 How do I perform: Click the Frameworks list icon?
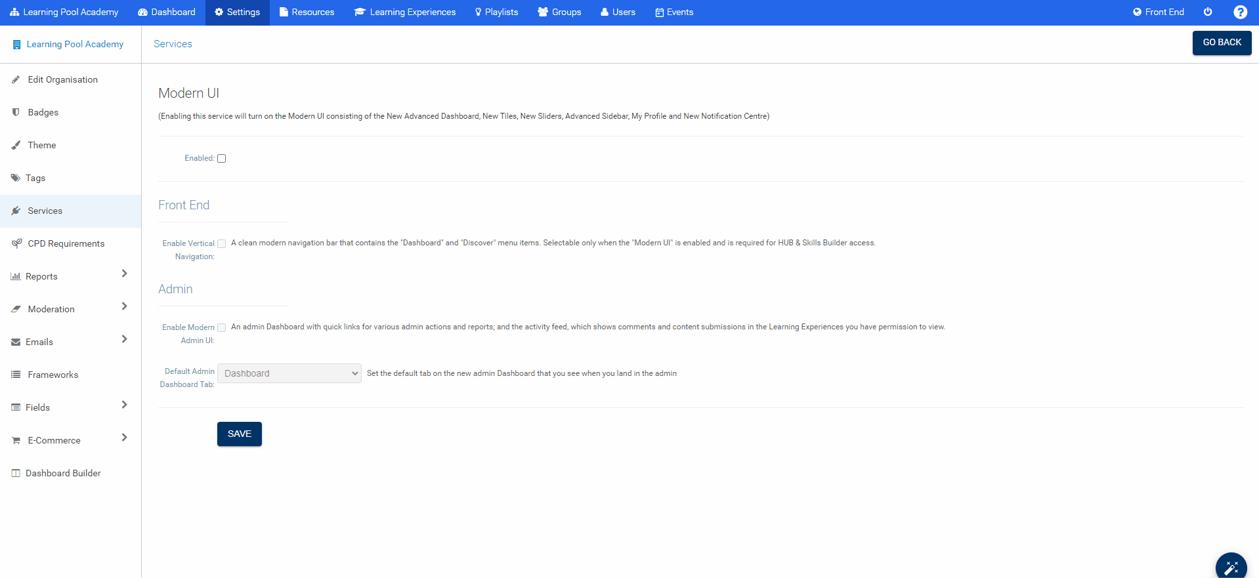(x=16, y=375)
